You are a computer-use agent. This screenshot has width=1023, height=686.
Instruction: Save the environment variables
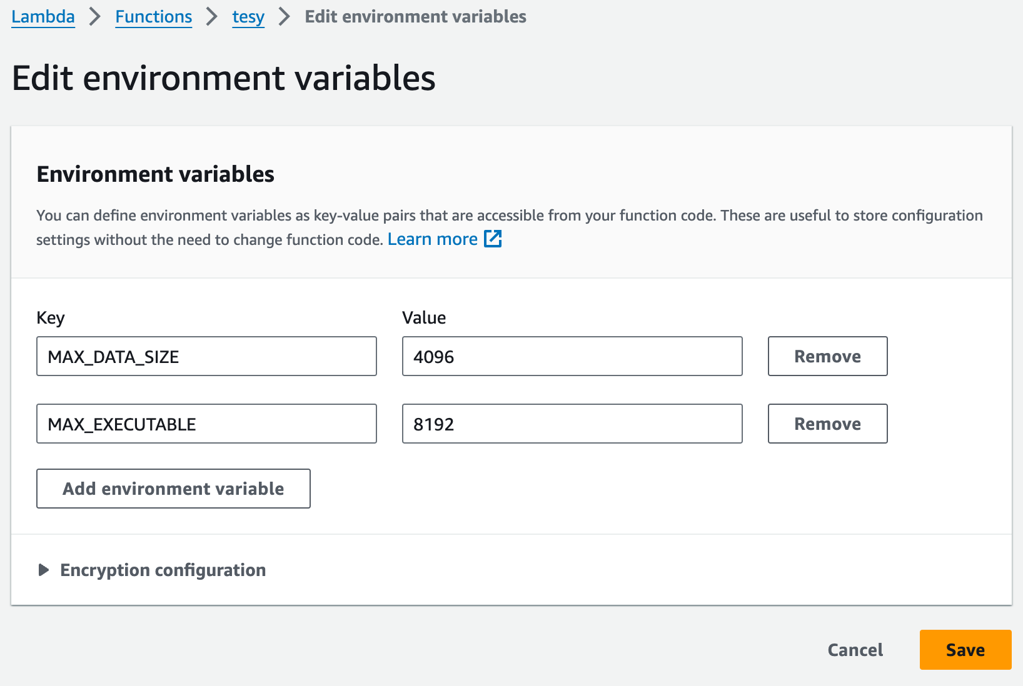(x=965, y=650)
